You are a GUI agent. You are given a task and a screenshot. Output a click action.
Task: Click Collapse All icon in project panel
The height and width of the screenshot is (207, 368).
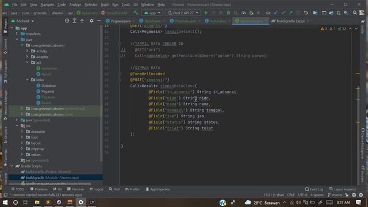(x=82, y=21)
